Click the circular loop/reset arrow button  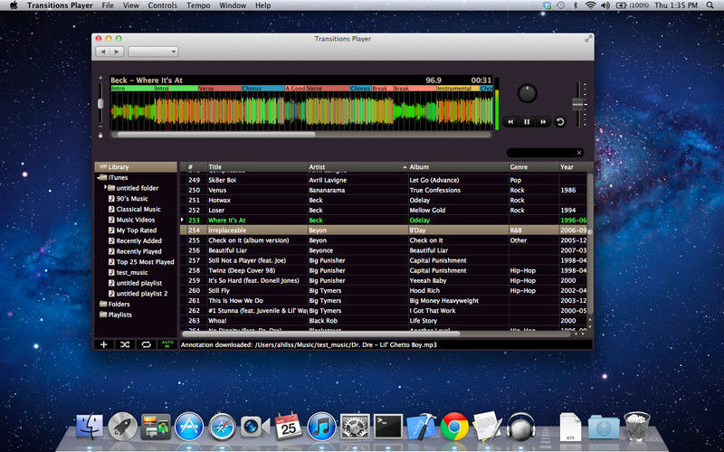pos(560,122)
